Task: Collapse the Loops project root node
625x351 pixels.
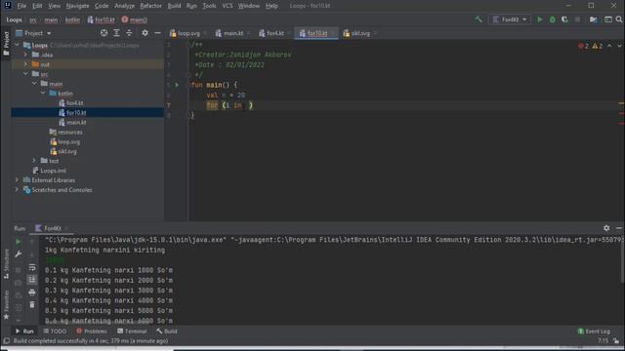Action: click(18, 45)
